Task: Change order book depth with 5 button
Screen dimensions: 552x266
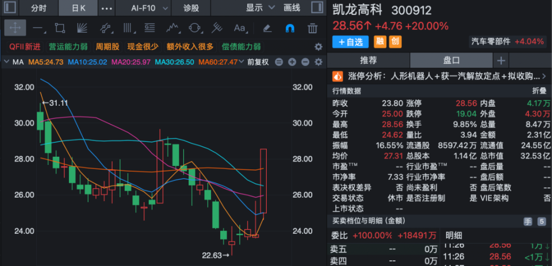Action: (x=542, y=221)
